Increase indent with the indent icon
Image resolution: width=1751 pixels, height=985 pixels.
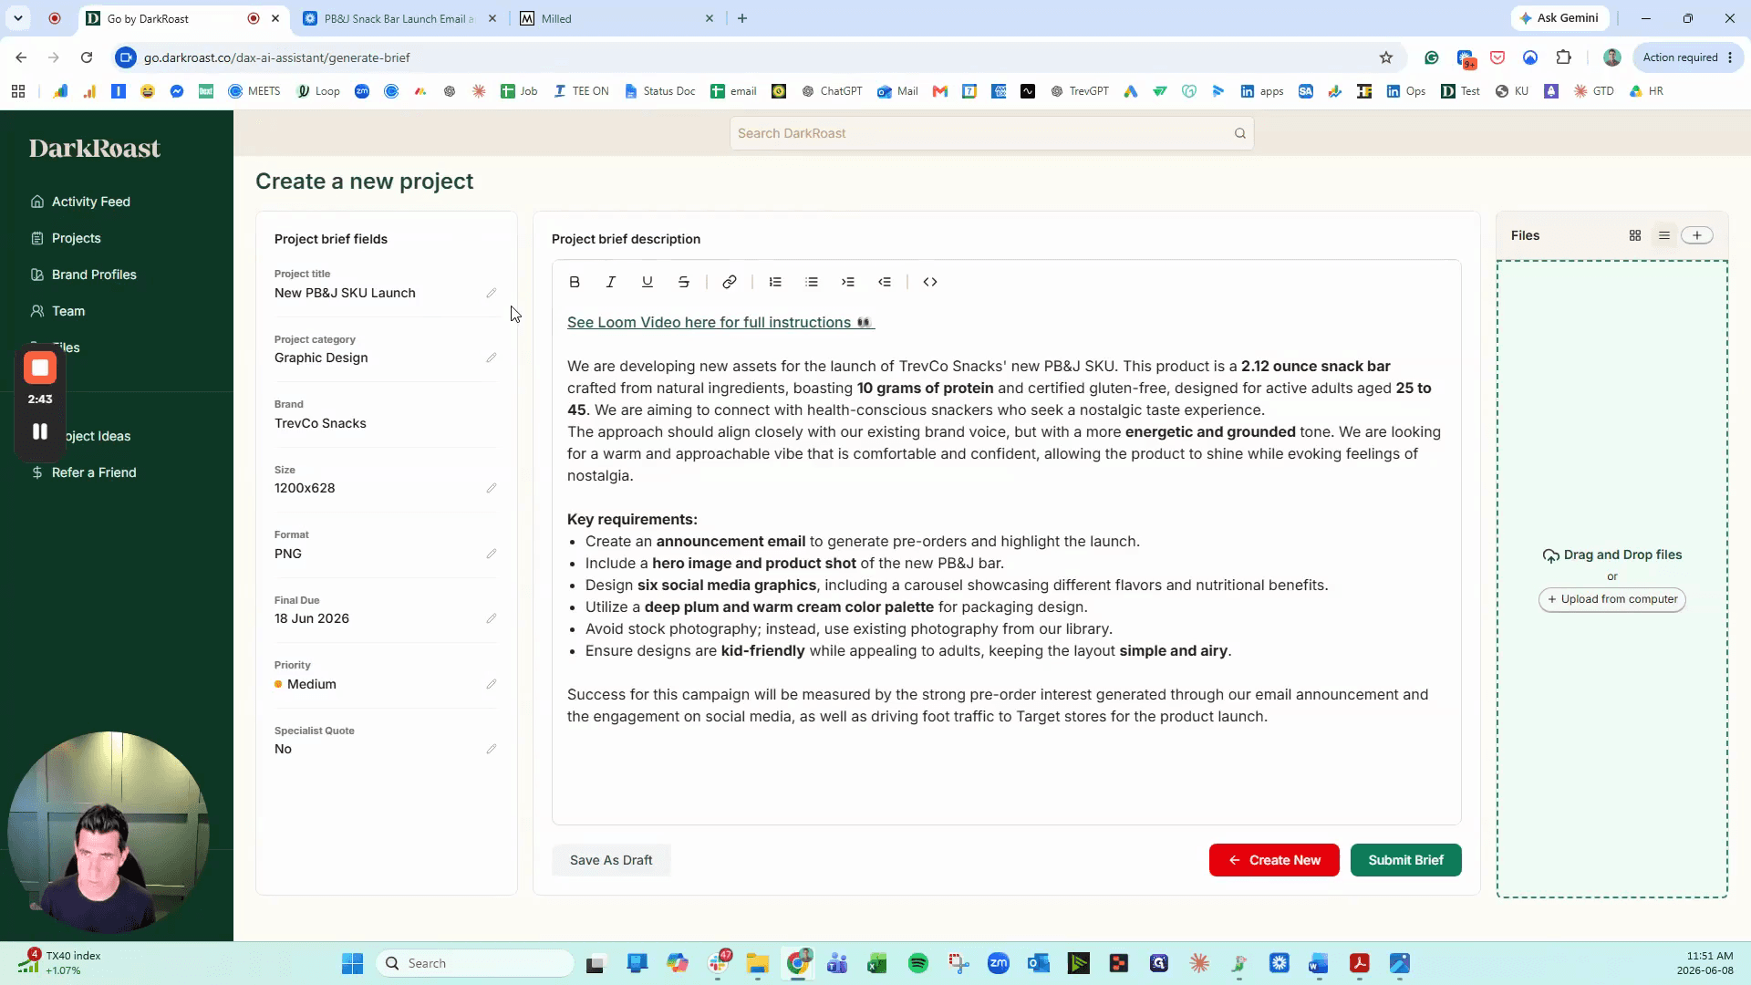coord(848,282)
